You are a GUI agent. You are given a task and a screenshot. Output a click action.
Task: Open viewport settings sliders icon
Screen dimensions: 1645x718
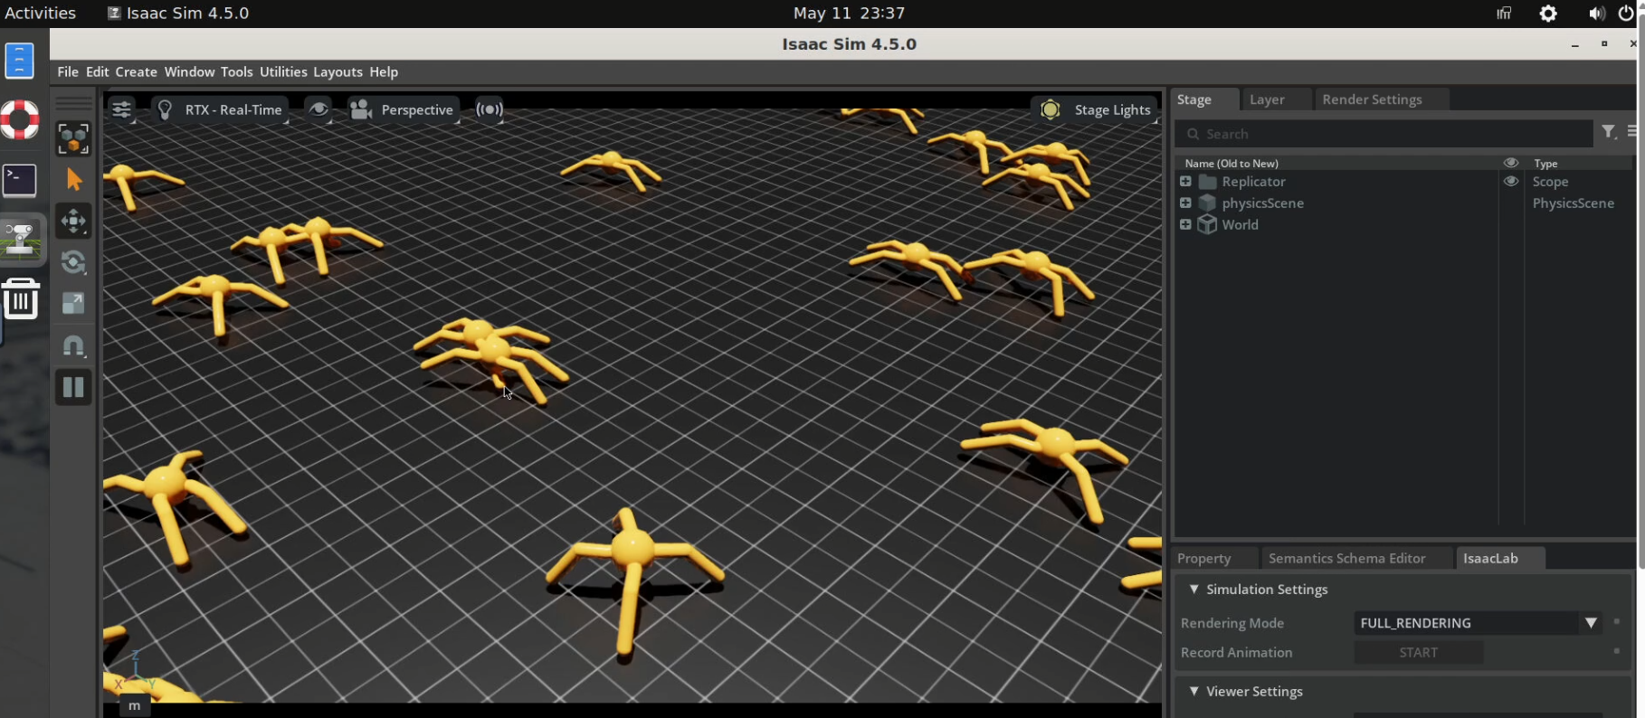[x=121, y=109]
